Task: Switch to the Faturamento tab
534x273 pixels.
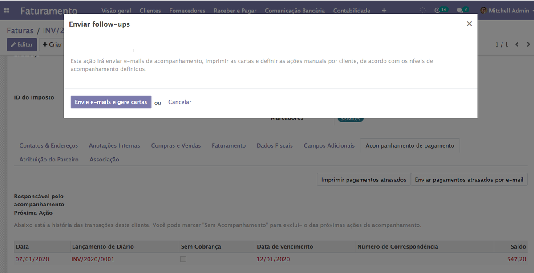Action: [229, 145]
